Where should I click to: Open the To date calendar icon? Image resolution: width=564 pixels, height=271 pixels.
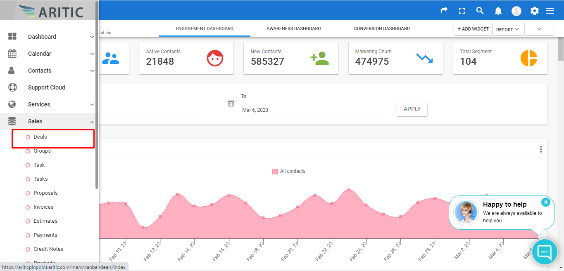[231, 103]
